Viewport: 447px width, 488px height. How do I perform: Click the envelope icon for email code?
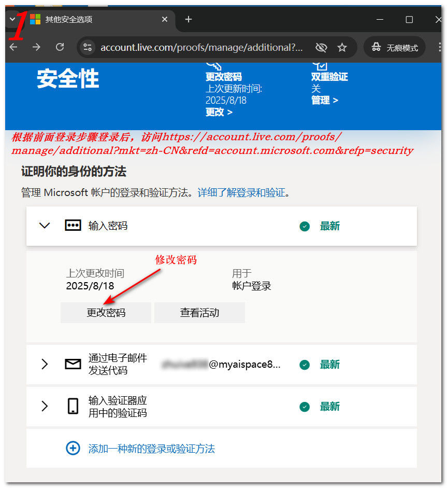point(73,364)
